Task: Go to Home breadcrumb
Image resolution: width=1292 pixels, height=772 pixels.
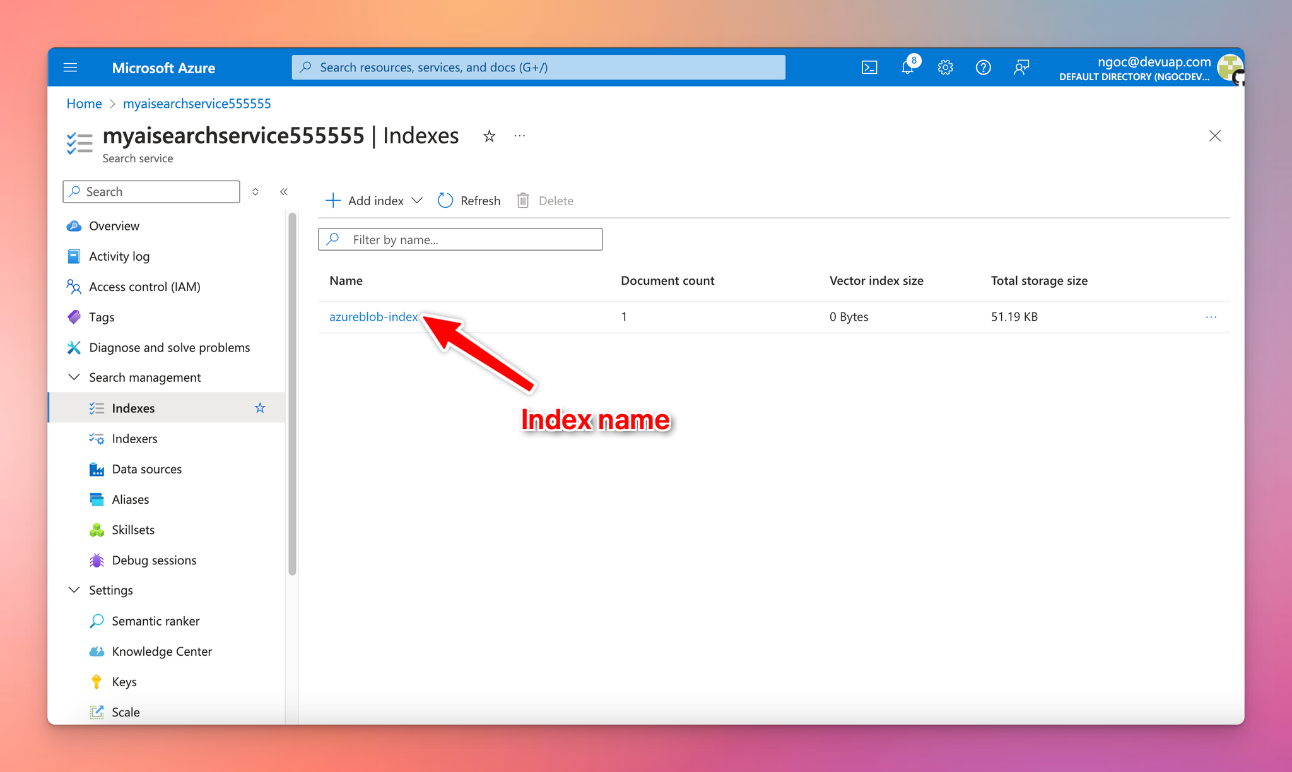Action: (x=84, y=104)
